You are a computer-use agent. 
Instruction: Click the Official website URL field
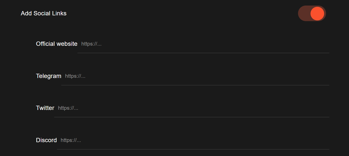203,44
